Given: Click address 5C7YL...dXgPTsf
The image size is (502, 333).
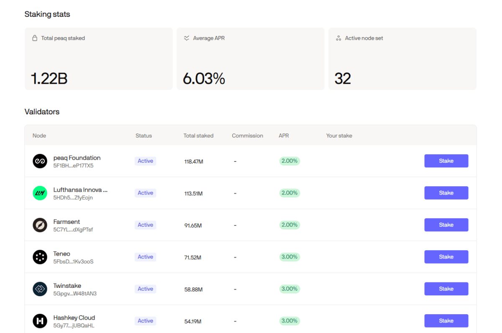Looking at the screenshot, I should pos(73,230).
